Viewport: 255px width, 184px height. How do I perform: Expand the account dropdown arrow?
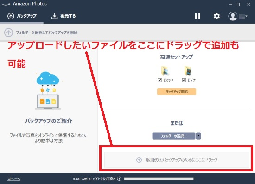(x=246, y=16)
